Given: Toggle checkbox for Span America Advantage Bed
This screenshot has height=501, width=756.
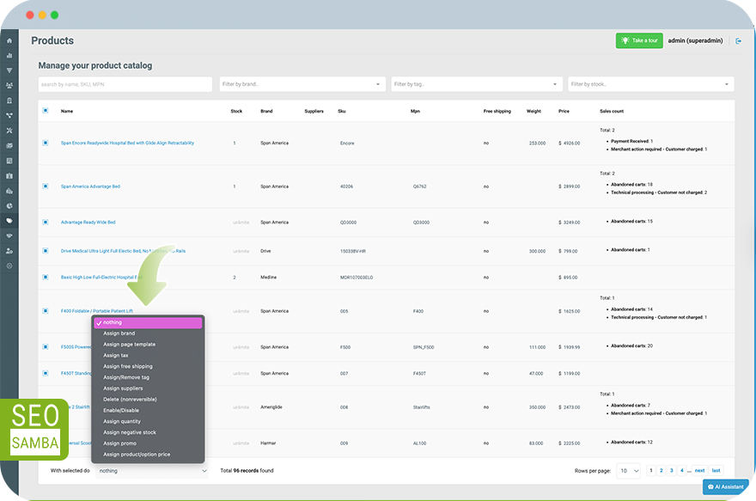Looking at the screenshot, I should point(46,186).
